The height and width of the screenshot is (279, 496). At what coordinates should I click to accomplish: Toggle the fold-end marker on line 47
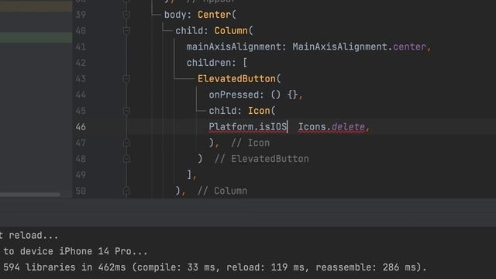click(126, 143)
